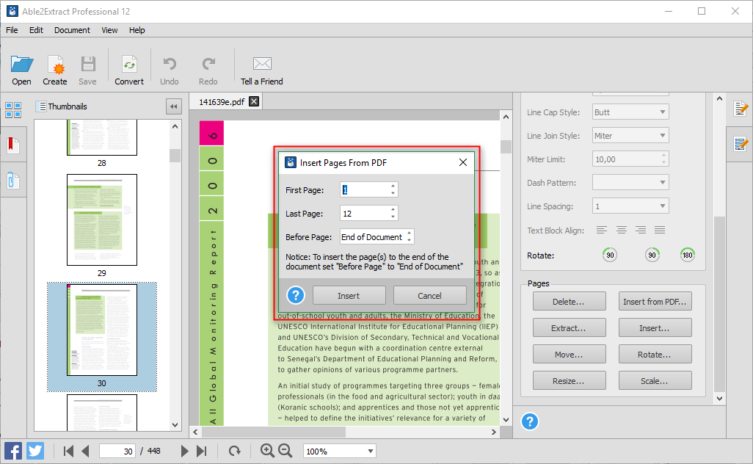The image size is (753, 464).
Task: Open the Edit menu
Action: (36, 30)
